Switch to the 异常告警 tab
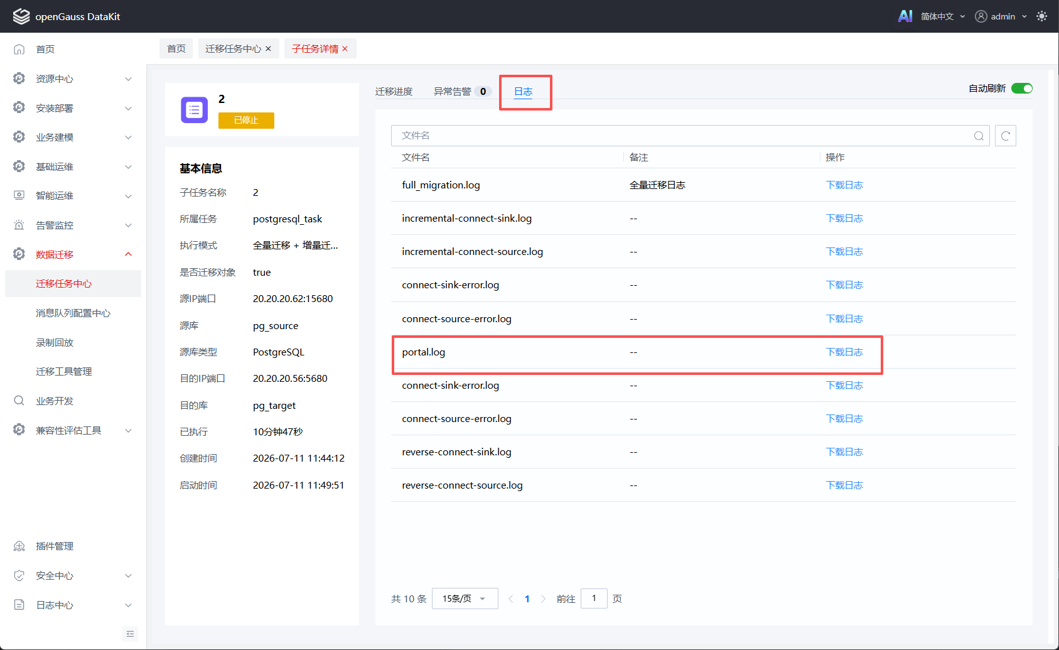Screen dimensions: 1059x650 [x=452, y=92]
